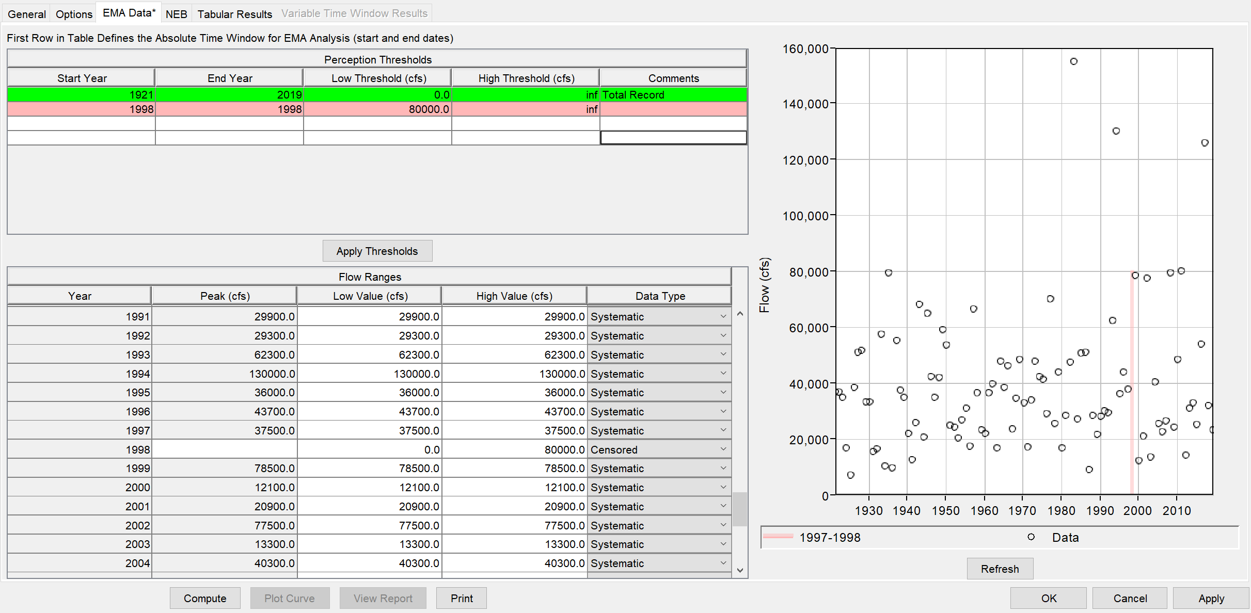Select Low Threshold cell 80000.0
The image size is (1251, 613).
tap(377, 109)
